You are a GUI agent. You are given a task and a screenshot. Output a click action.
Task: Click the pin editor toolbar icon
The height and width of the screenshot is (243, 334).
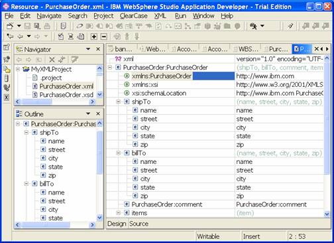click(290, 26)
